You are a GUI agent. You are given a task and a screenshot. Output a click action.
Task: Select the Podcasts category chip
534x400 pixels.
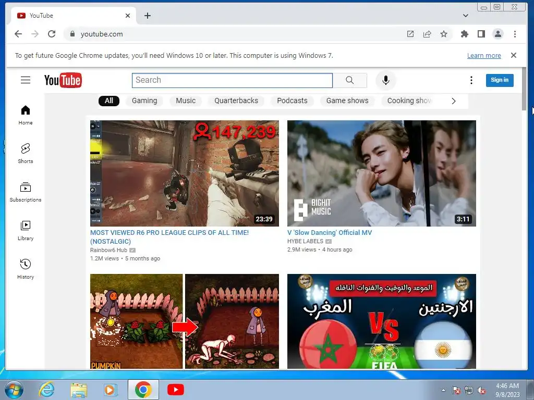pyautogui.click(x=292, y=101)
